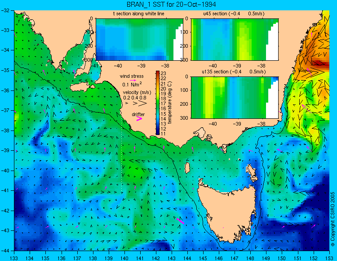Open the u135 section inset plot
Screen dimensions: 337x261
click(235, 98)
